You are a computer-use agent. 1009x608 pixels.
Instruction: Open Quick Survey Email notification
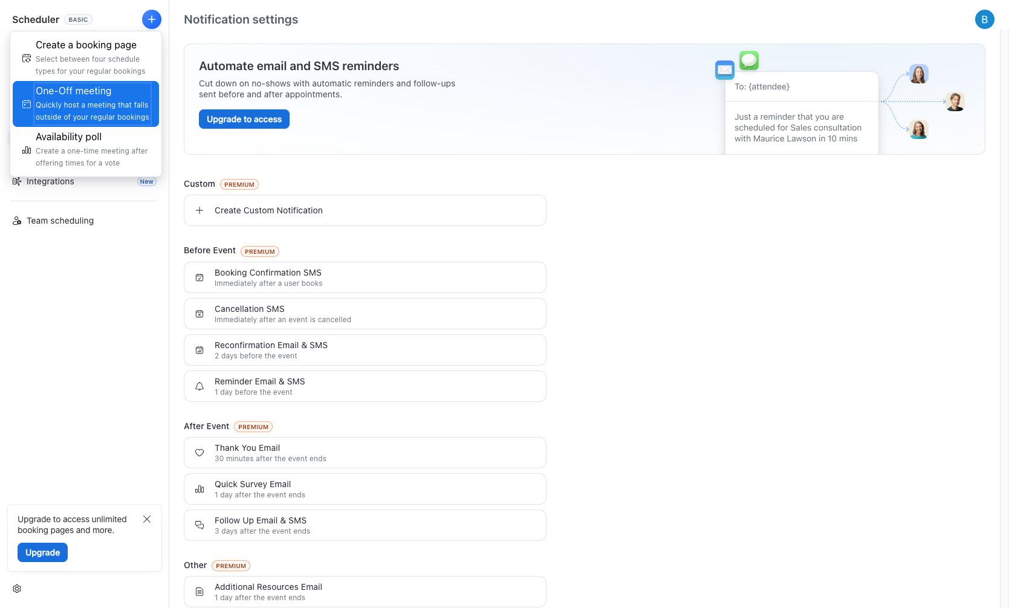tap(365, 489)
